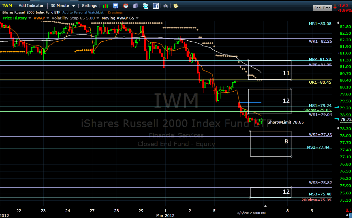Click the MR1=83.08 pivot label
352x218 pixels.
[x=320, y=24]
